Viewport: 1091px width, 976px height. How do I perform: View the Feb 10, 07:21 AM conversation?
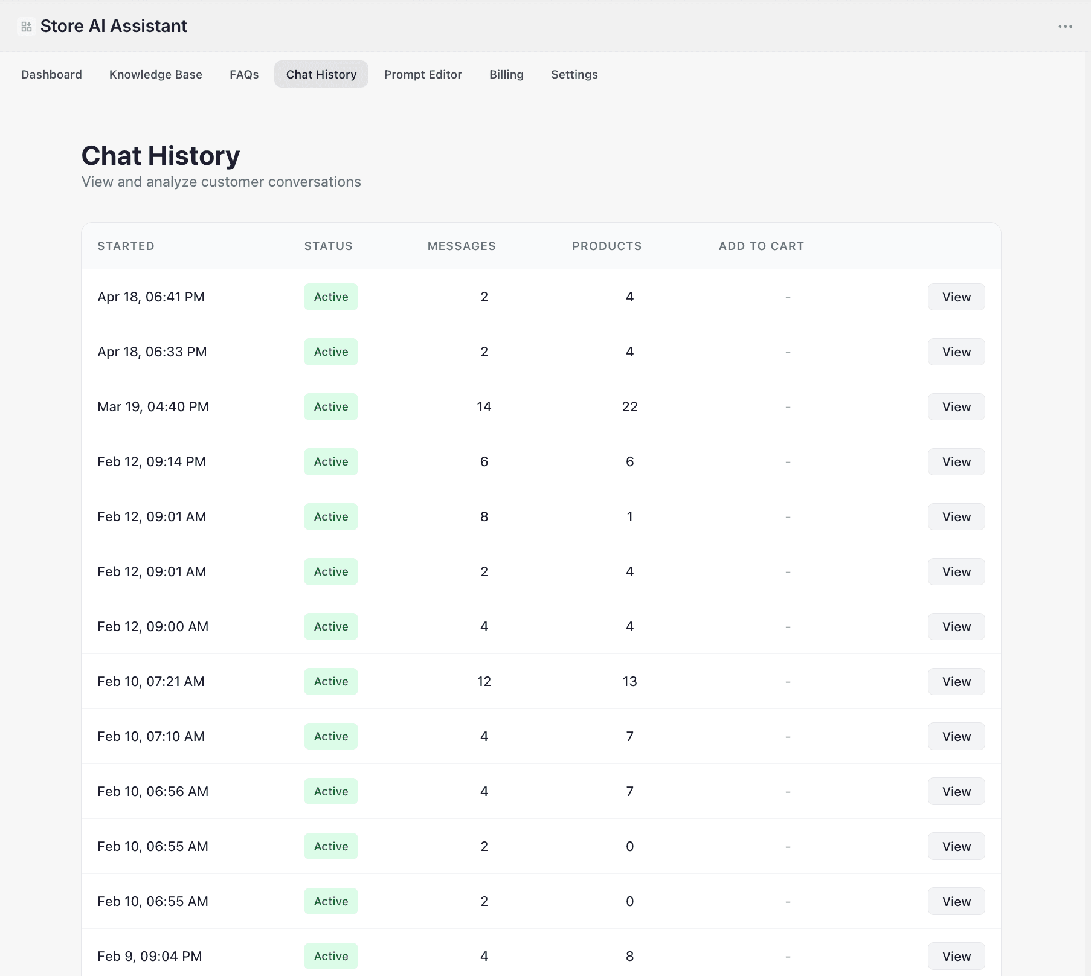coord(956,681)
